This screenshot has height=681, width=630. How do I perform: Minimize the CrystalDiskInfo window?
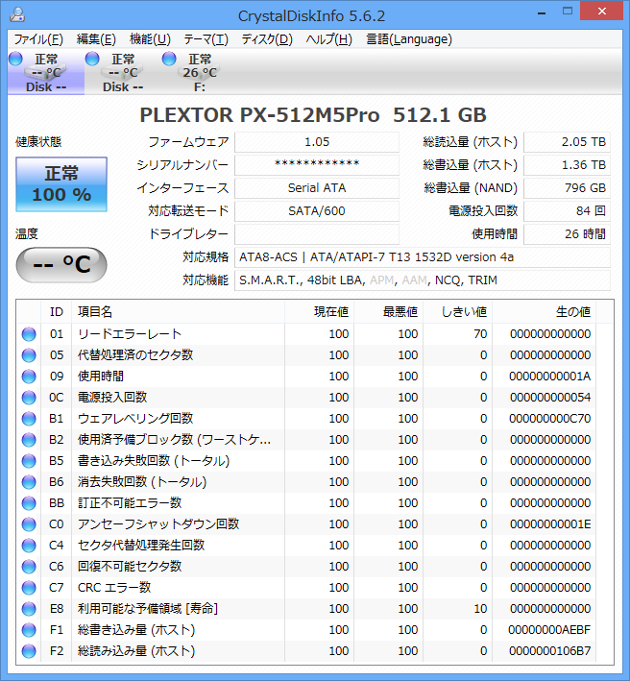pyautogui.click(x=542, y=12)
